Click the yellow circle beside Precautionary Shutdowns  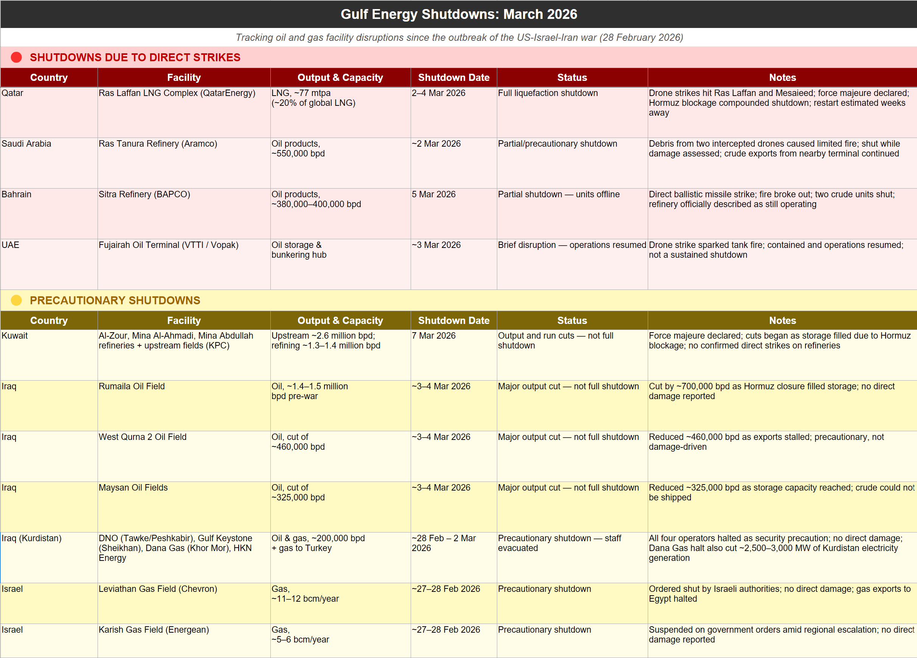(16, 300)
